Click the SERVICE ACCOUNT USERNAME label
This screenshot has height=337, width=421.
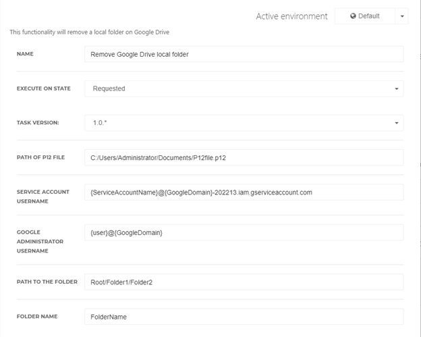(x=43, y=197)
